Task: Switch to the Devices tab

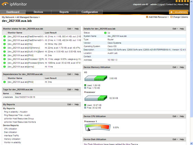Action: pyautogui.click(x=38, y=12)
